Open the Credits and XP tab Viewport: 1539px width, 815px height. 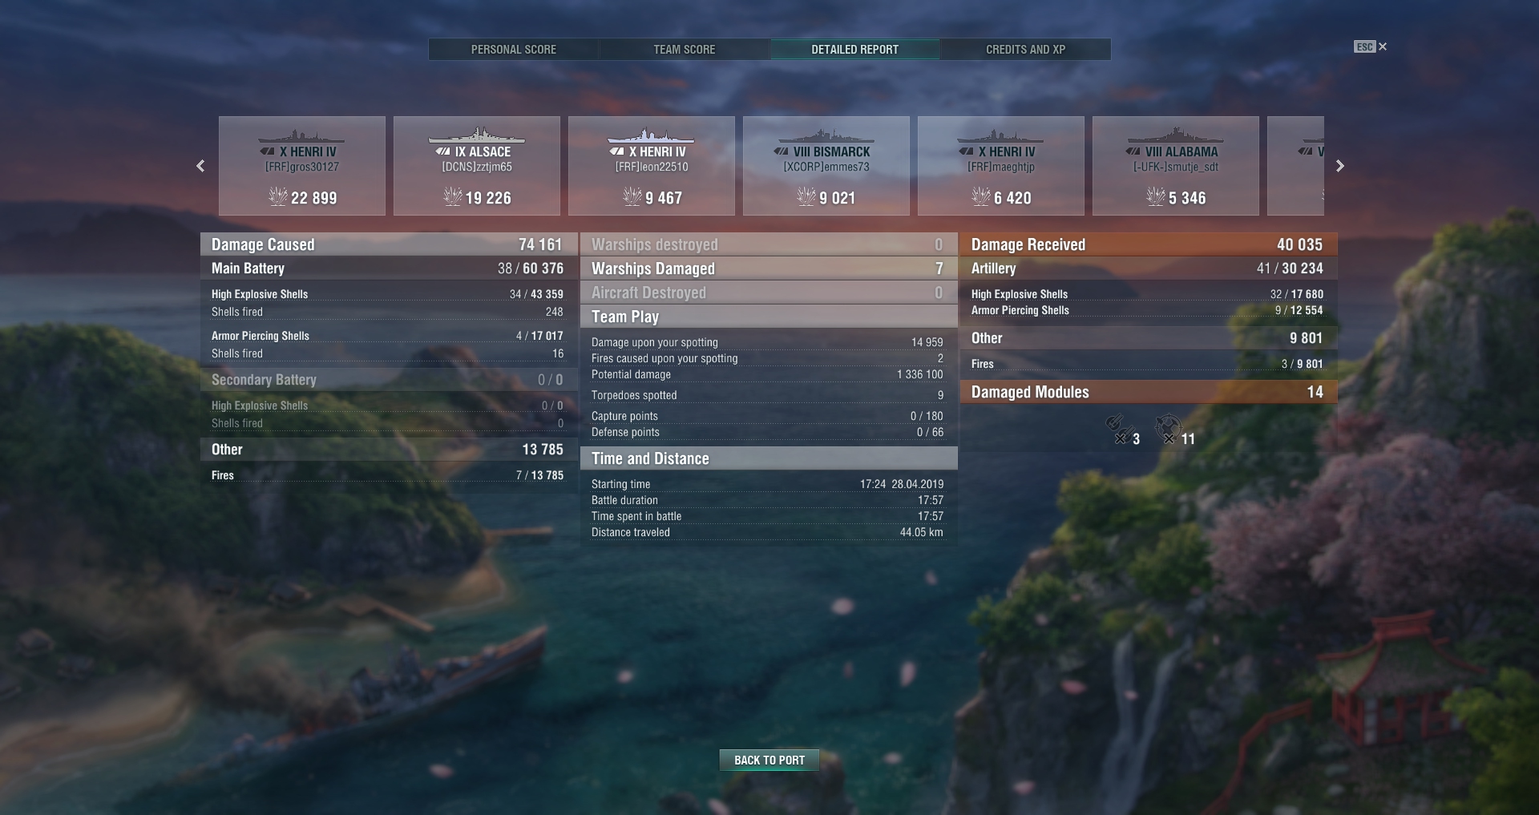coord(1026,50)
